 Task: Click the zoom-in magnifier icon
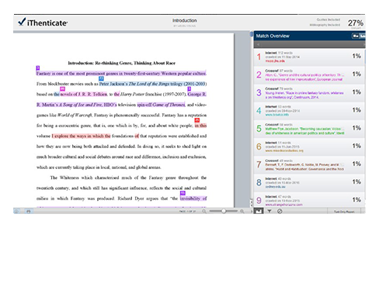(242, 212)
